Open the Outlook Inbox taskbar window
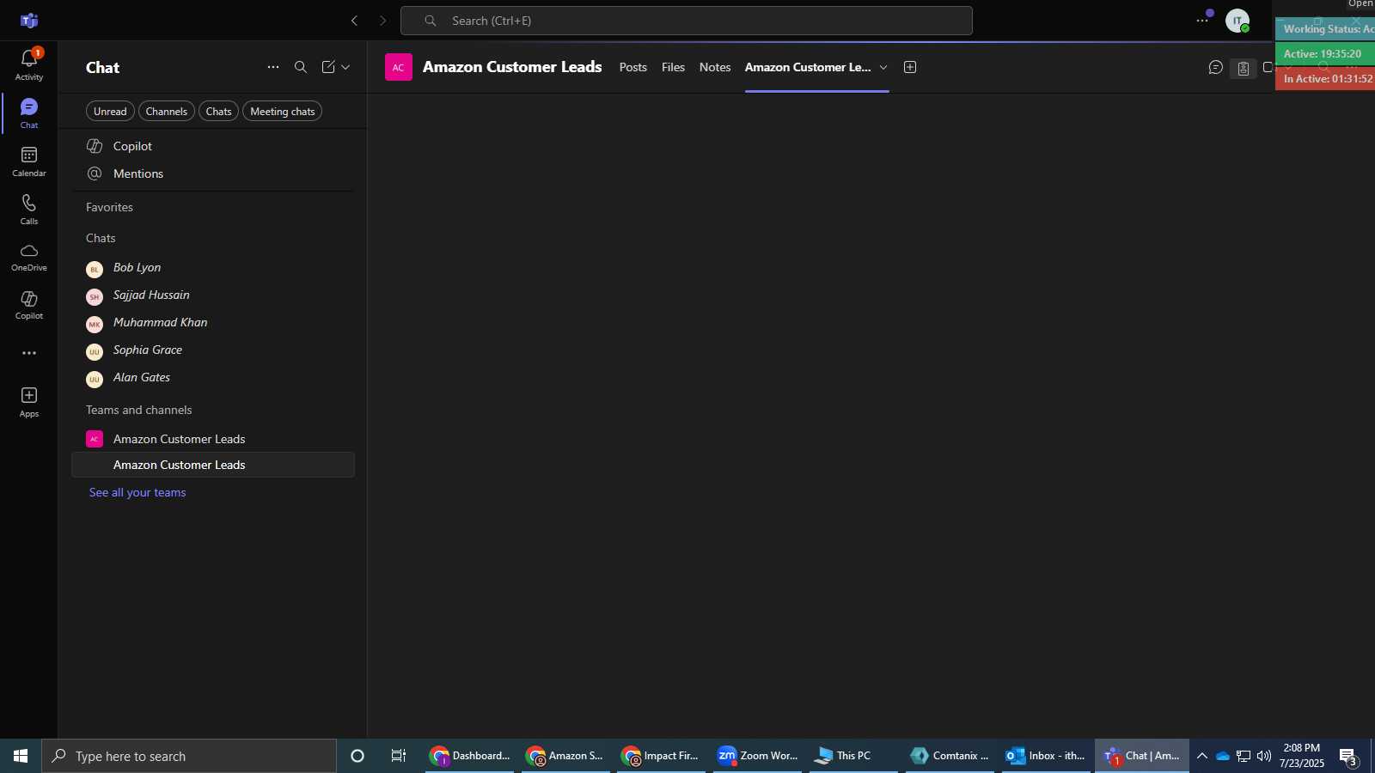Image resolution: width=1375 pixels, height=773 pixels. coord(1047,756)
